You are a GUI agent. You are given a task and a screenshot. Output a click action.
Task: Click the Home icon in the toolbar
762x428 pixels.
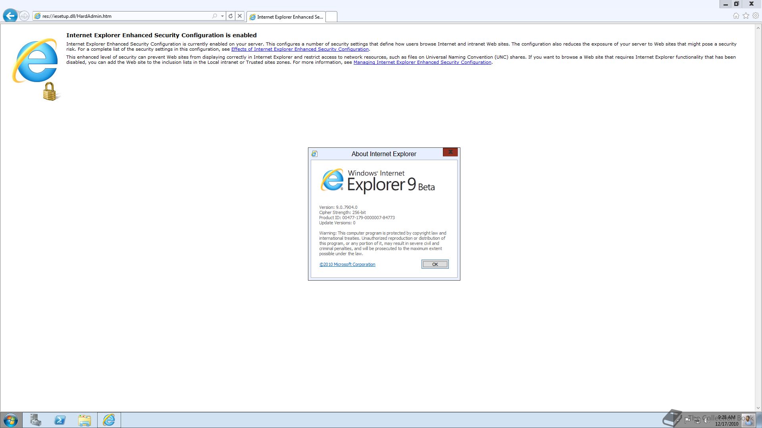coord(736,16)
